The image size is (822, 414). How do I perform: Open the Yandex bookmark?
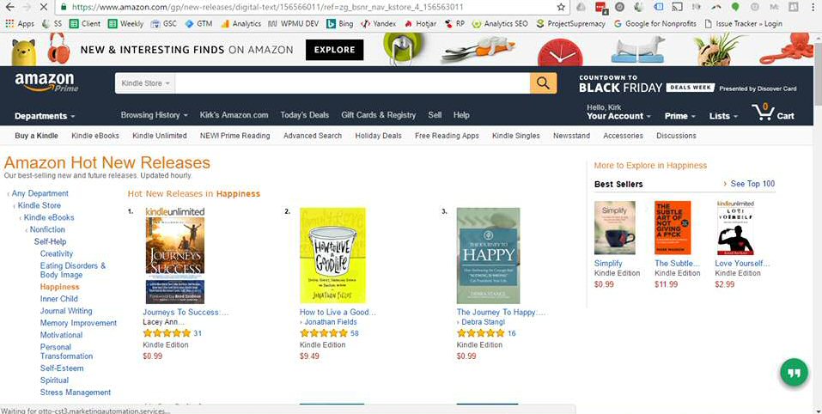(379, 23)
